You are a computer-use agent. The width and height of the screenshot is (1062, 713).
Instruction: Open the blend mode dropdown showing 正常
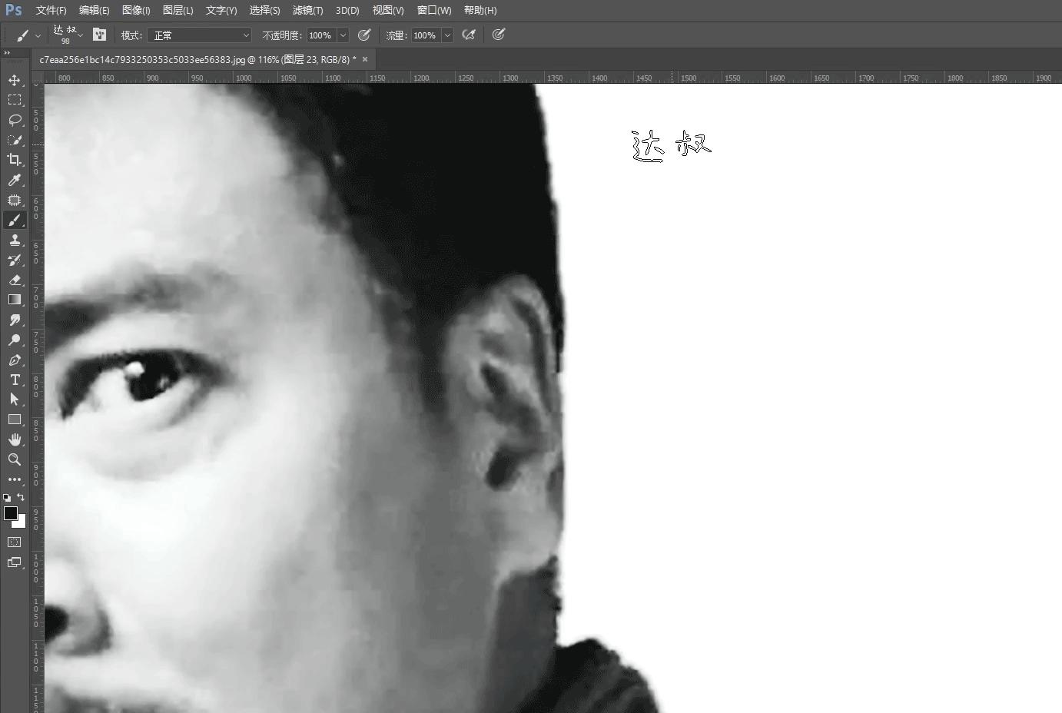tap(199, 35)
